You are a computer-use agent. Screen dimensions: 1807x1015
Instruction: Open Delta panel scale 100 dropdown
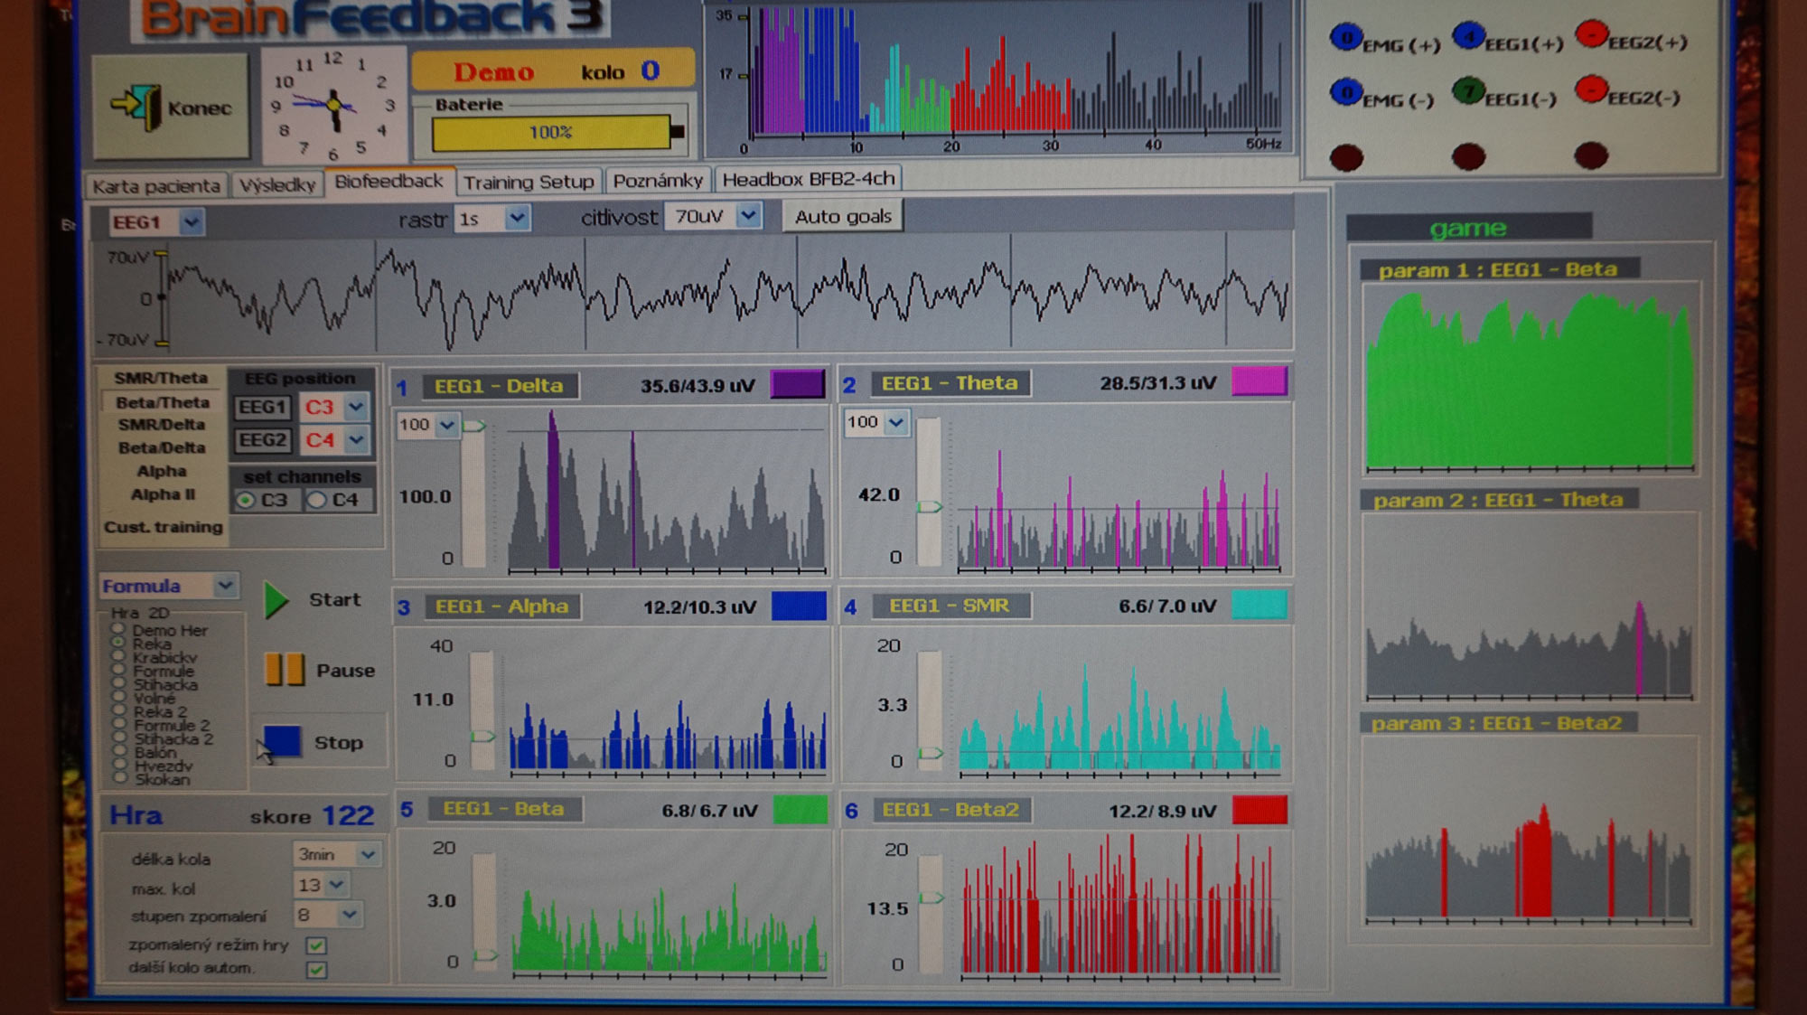[447, 425]
